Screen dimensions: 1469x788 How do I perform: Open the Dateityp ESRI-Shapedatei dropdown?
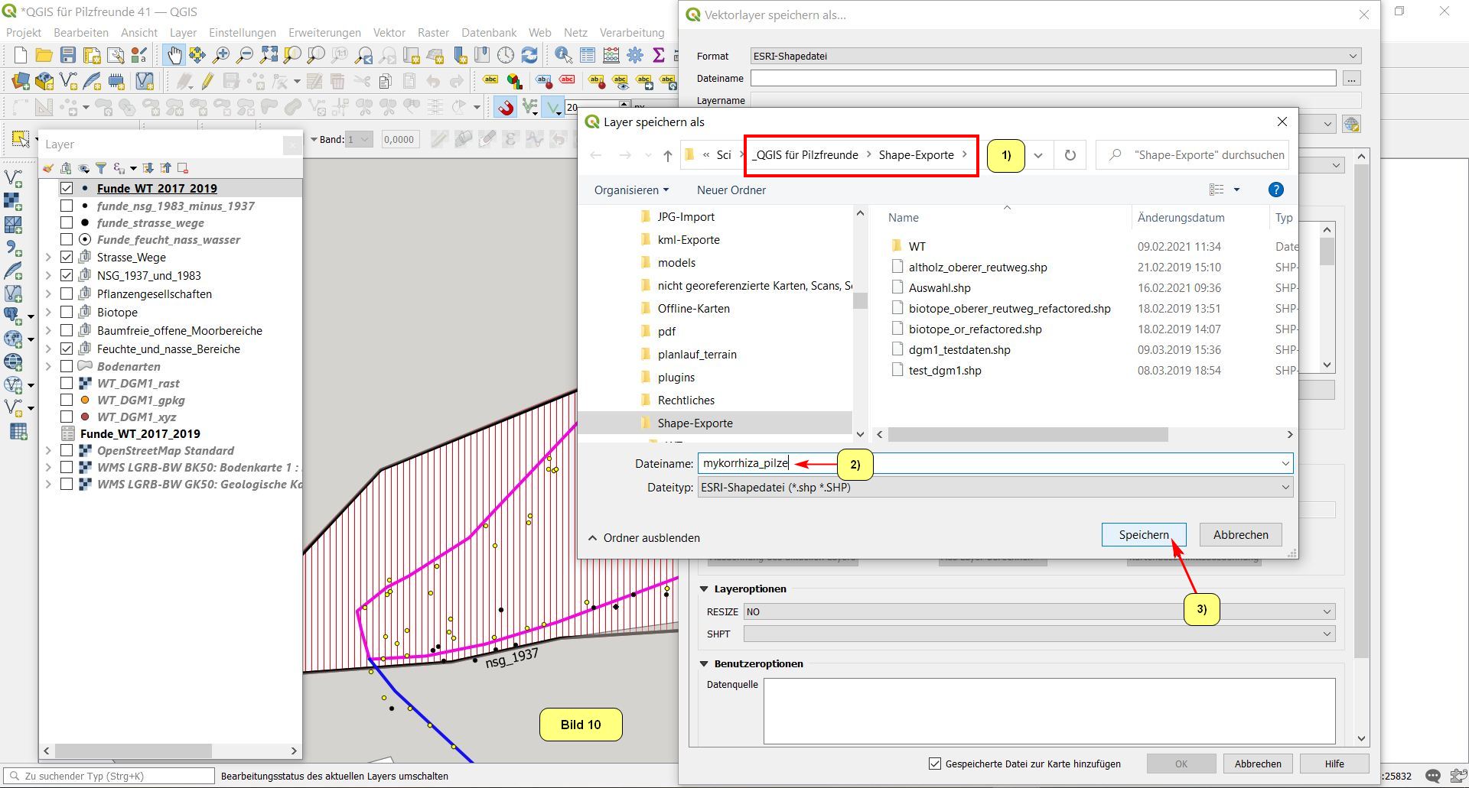click(995, 487)
